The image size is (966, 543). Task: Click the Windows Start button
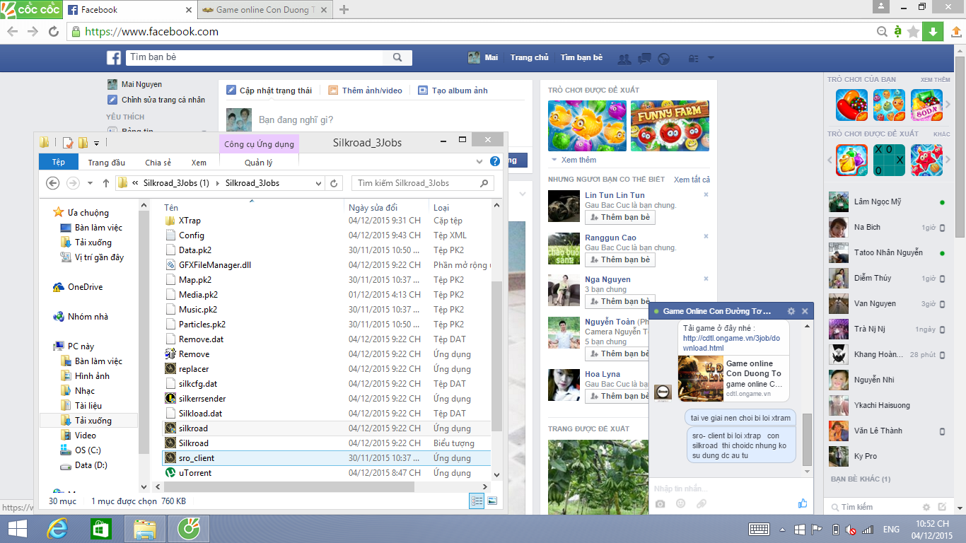(x=18, y=528)
